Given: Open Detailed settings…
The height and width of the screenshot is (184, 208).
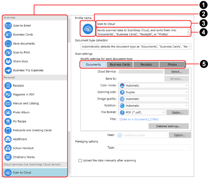Looking at the screenshot, I should 168,126.
